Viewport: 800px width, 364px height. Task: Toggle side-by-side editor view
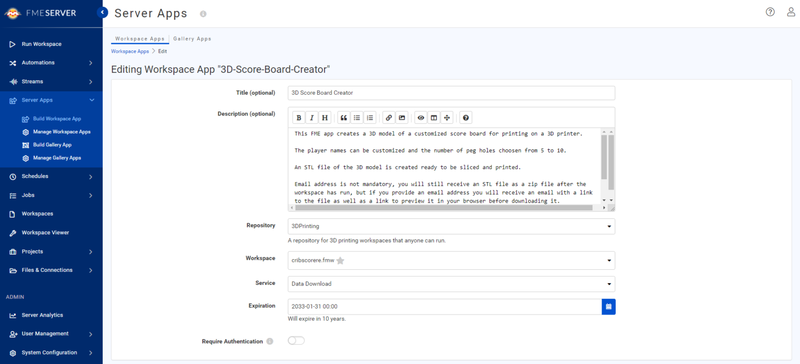pos(433,118)
